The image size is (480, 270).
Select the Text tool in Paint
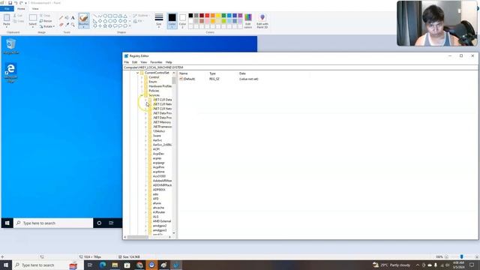point(73,18)
